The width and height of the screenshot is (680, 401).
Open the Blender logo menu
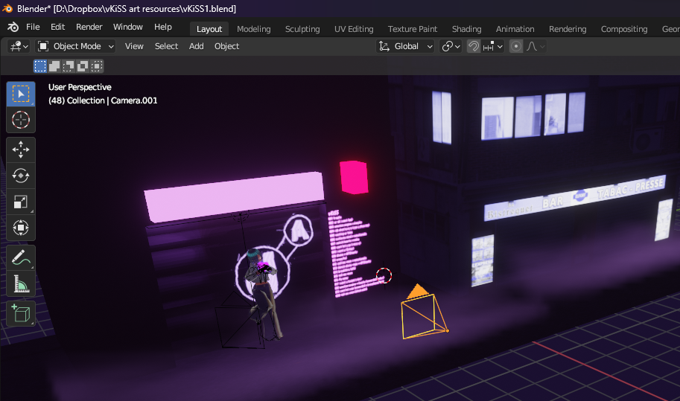click(13, 27)
